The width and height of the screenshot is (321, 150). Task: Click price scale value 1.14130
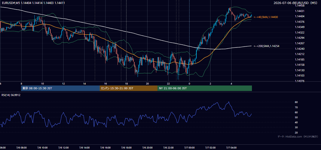point(299,70)
